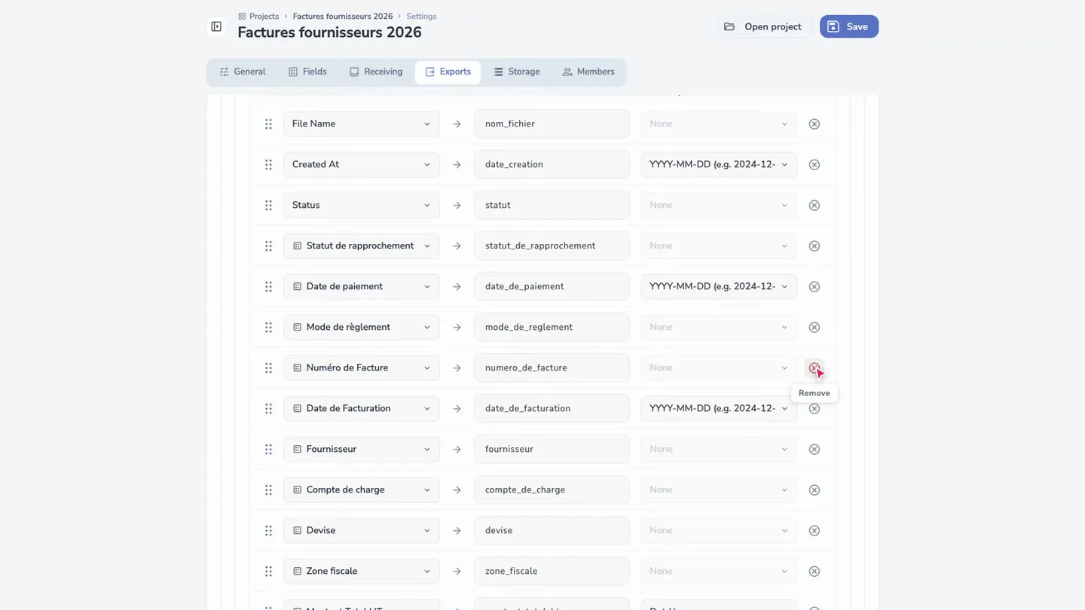This screenshot has height=610, width=1085.
Task: Remove the Status export row
Action: click(814, 205)
